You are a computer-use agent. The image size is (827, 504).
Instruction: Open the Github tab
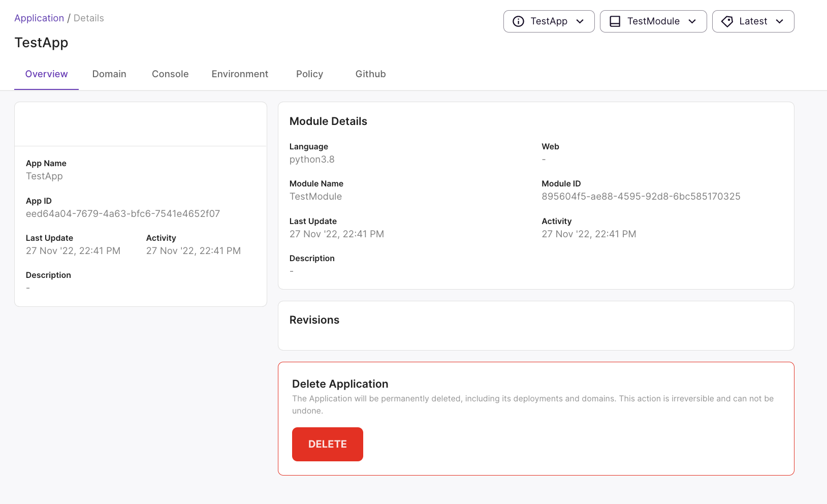pyautogui.click(x=370, y=74)
